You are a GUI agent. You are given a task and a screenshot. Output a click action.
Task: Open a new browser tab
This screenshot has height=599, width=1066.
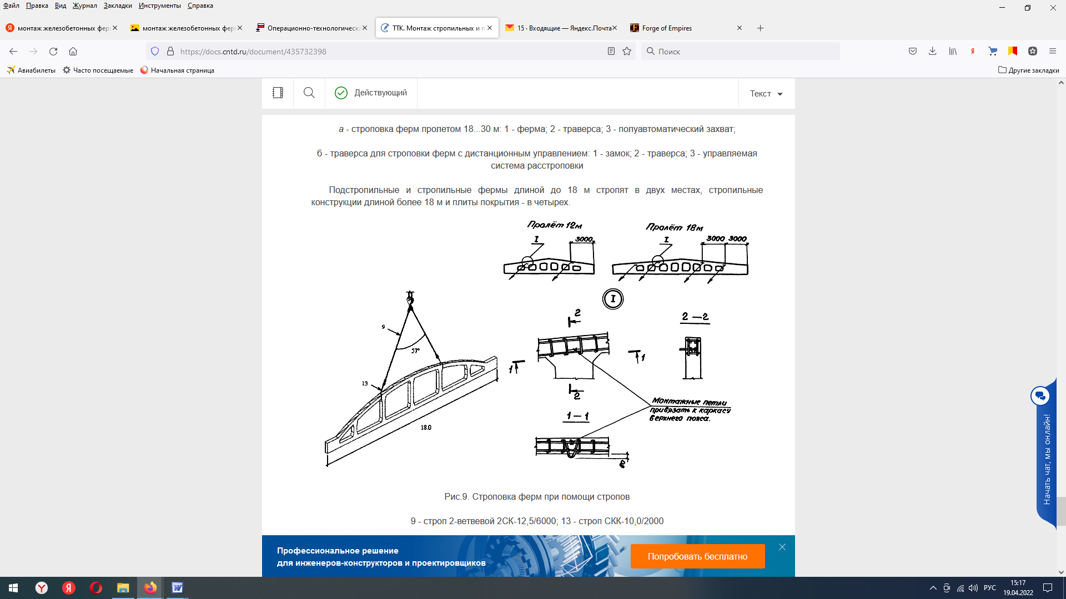click(x=761, y=28)
